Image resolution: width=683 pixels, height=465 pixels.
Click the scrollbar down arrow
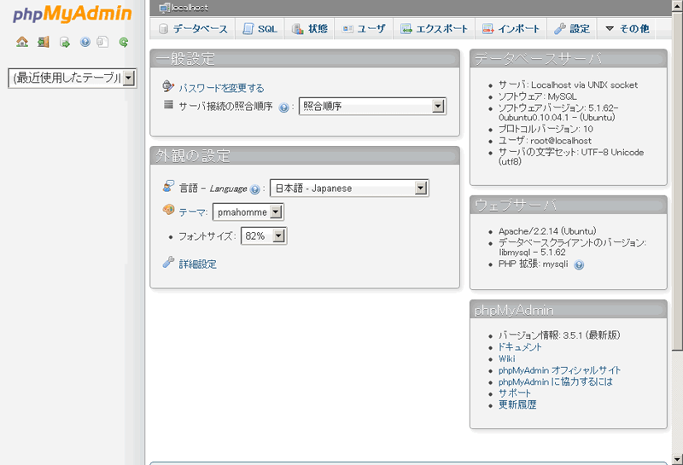tap(677, 459)
